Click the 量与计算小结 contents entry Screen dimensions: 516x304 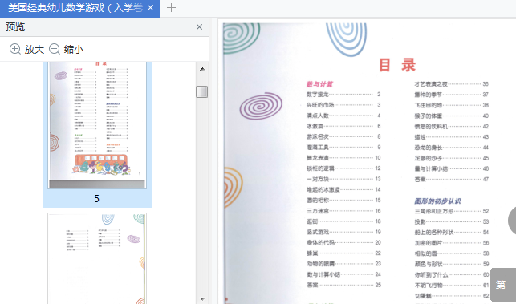point(451,168)
